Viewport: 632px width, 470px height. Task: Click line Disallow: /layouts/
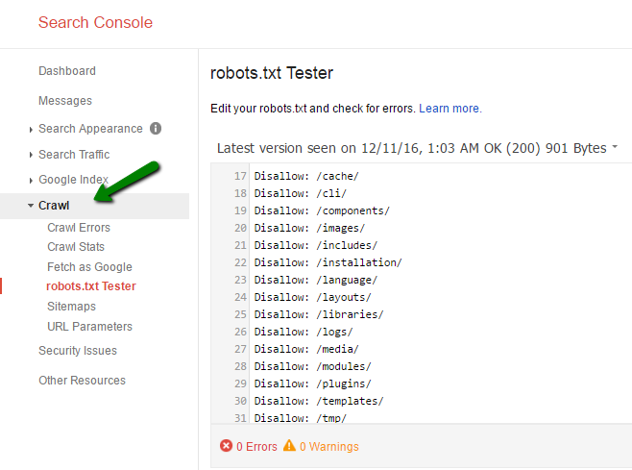pyautogui.click(x=312, y=297)
